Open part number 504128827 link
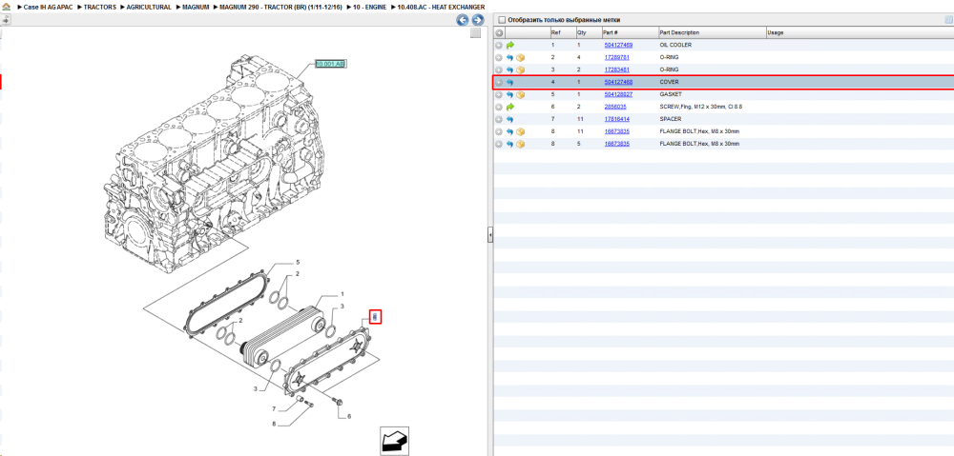Screen dimensions: 954x456 (618, 94)
